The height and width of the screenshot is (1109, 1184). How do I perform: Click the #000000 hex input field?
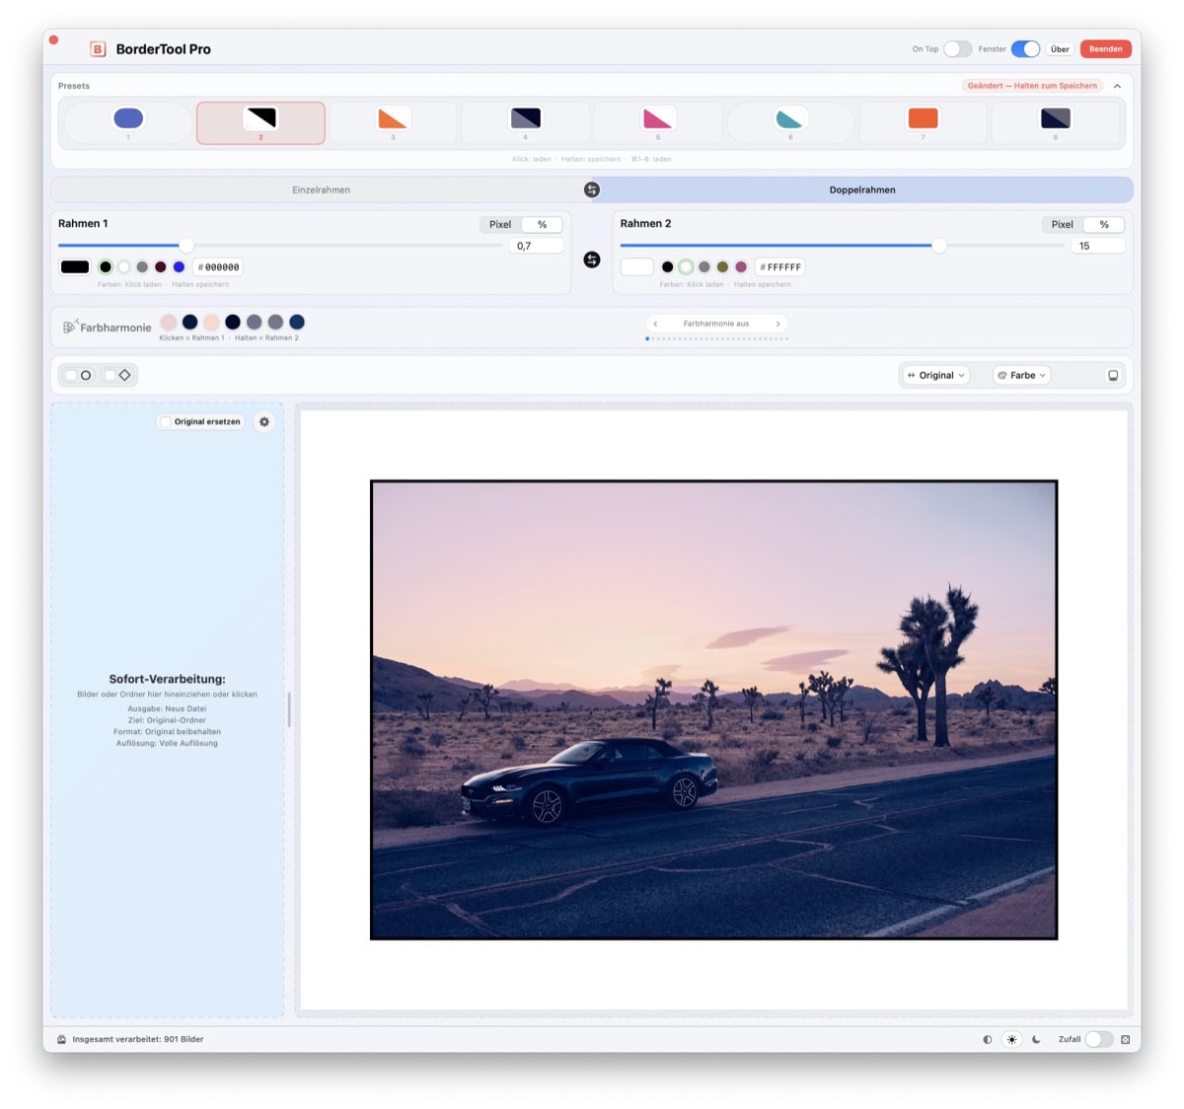[216, 266]
